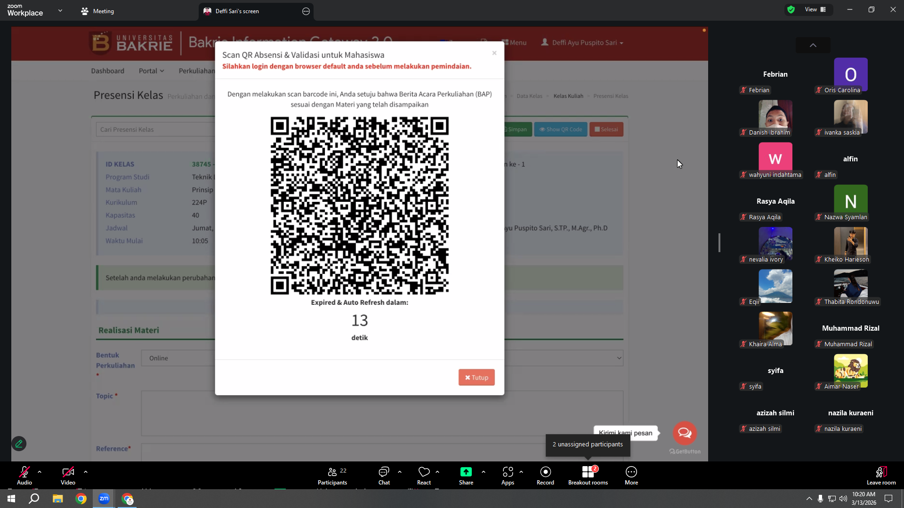Expand audio options arrow beside Audio

tap(40, 472)
